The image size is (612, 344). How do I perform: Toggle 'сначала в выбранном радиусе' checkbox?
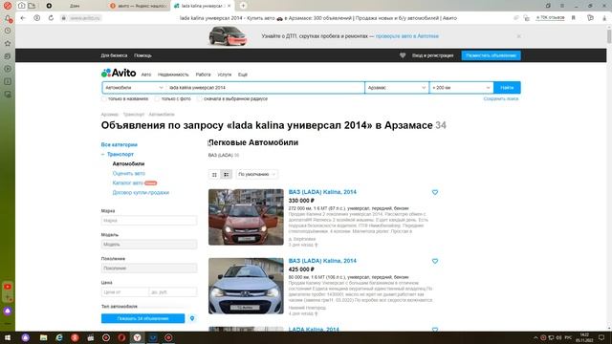point(200,99)
